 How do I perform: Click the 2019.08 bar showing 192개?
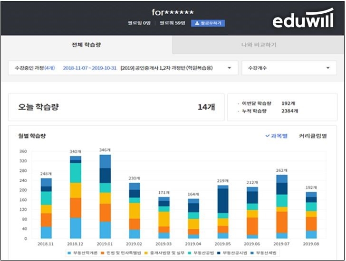click(311, 215)
